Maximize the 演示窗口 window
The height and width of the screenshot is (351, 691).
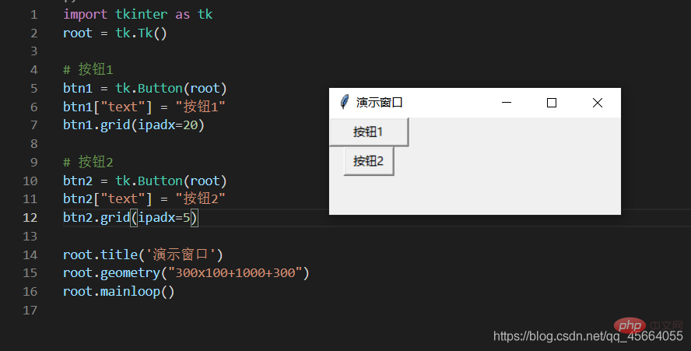(551, 103)
